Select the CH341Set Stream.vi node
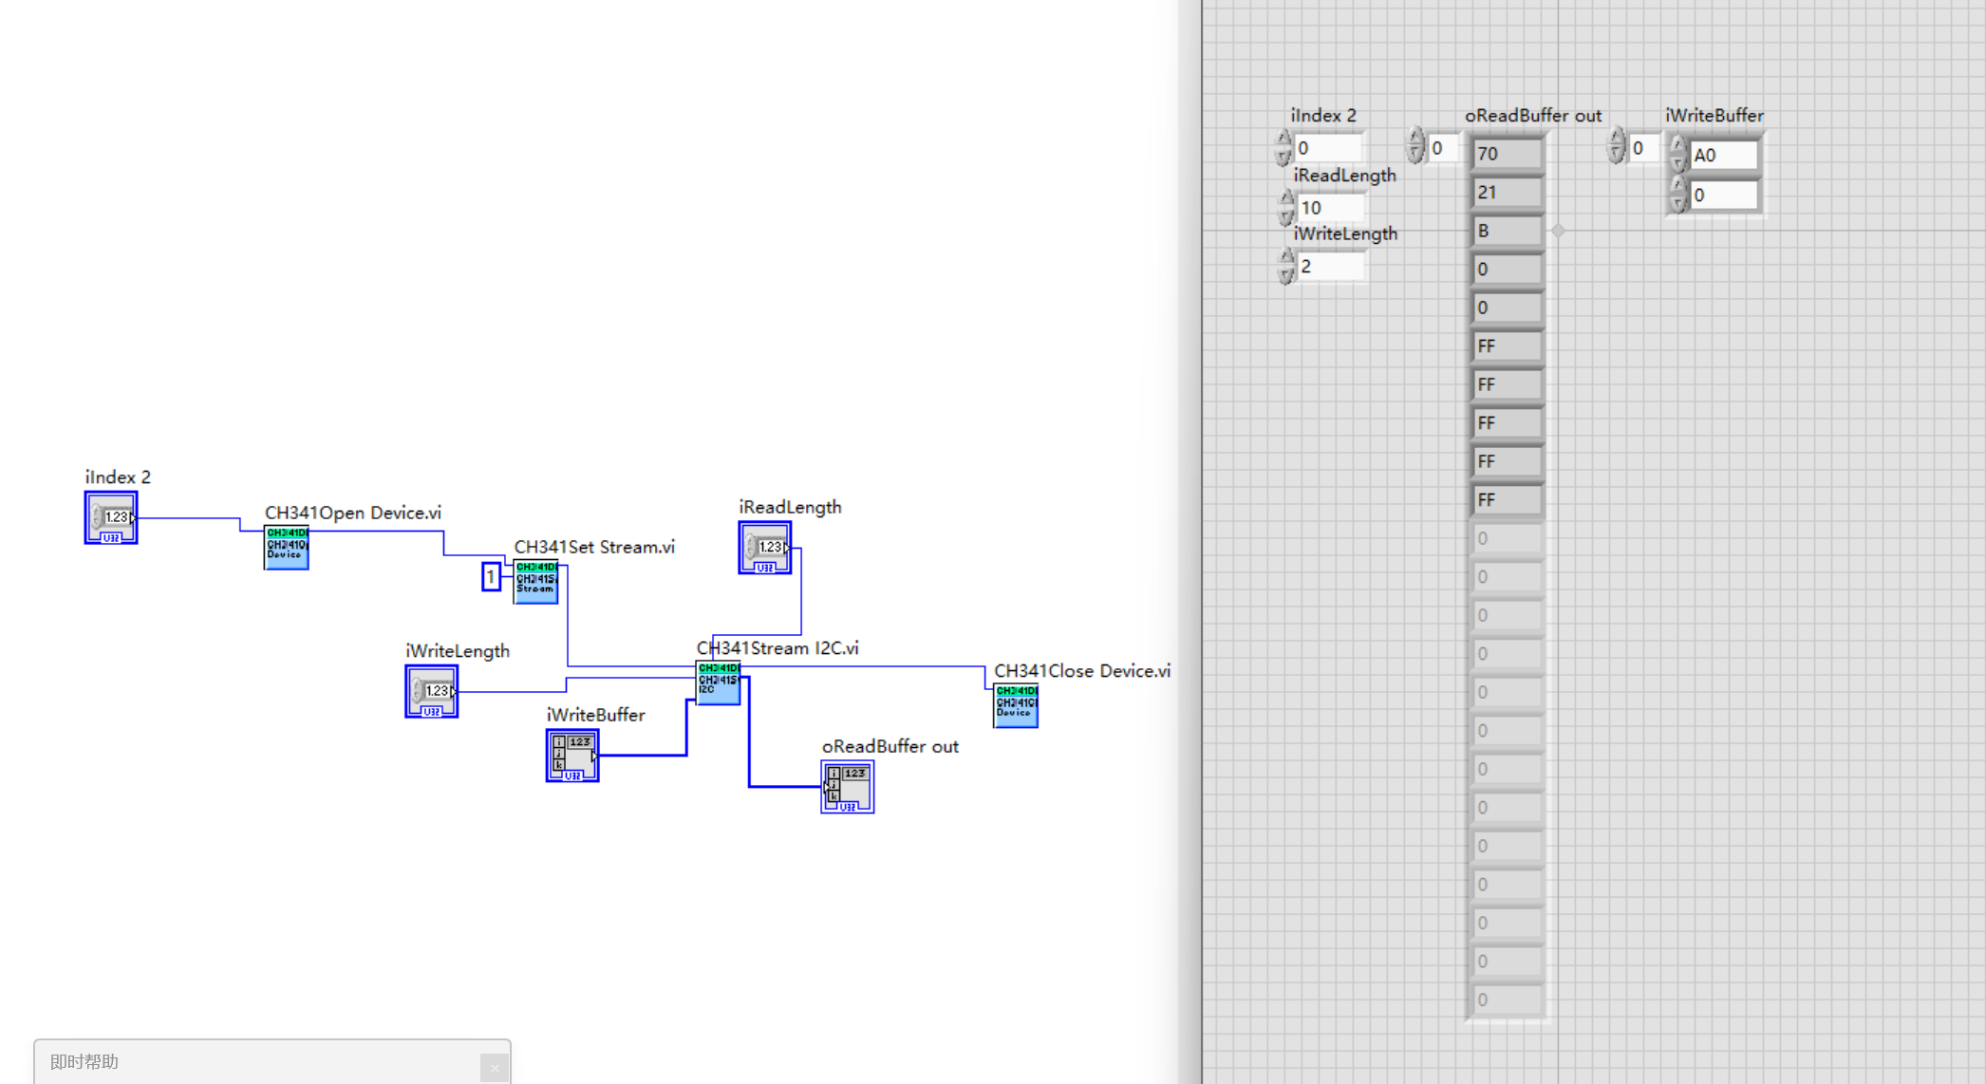 point(535,582)
